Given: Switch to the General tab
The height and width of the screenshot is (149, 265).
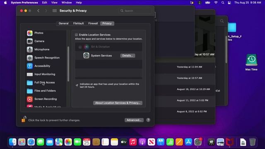Looking at the screenshot, I should pos(63,24).
